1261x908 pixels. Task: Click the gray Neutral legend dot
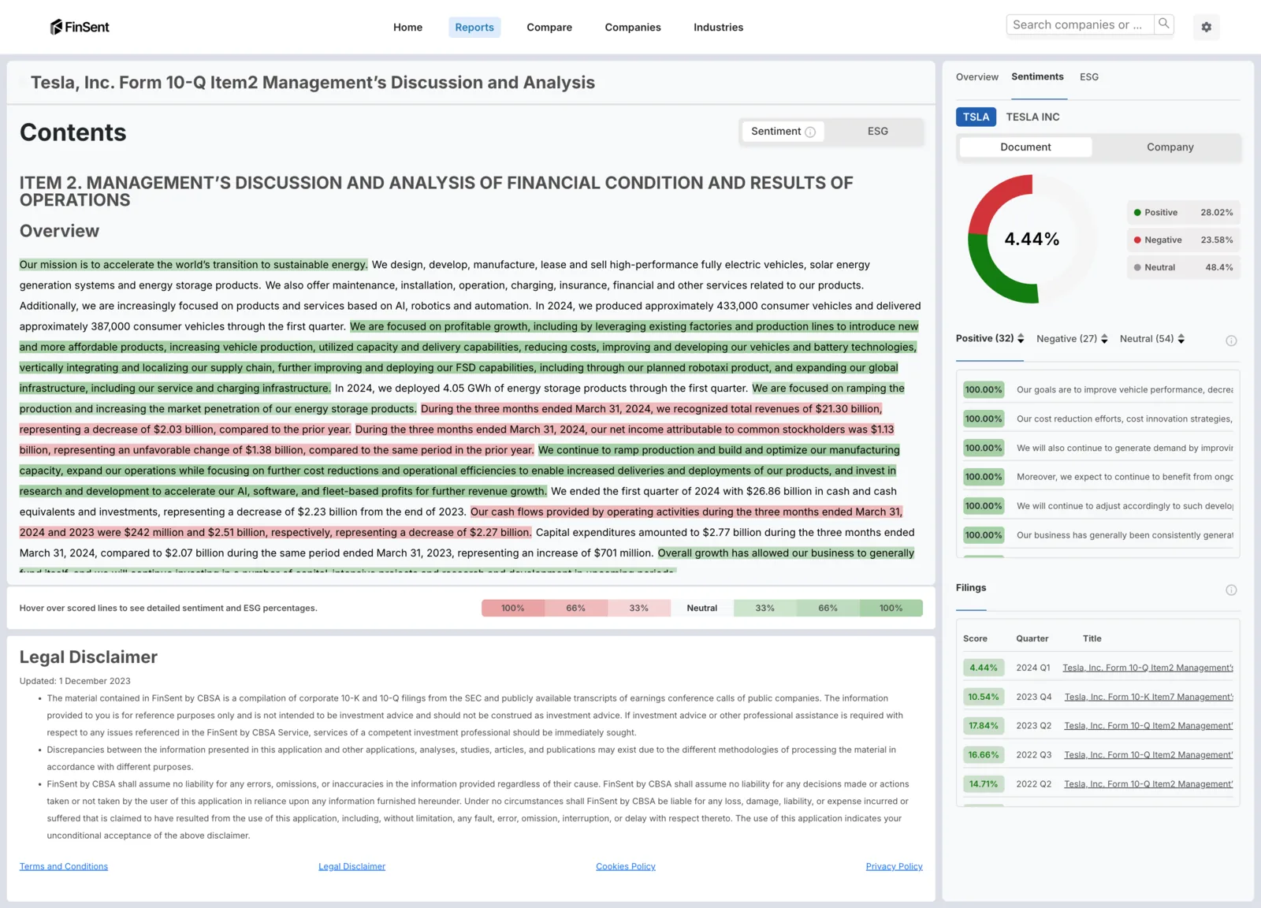[1137, 267]
